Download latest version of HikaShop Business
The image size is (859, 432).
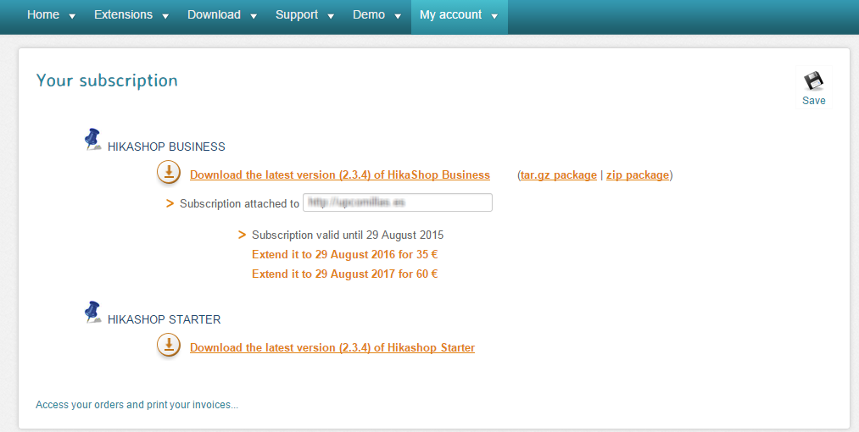click(340, 174)
